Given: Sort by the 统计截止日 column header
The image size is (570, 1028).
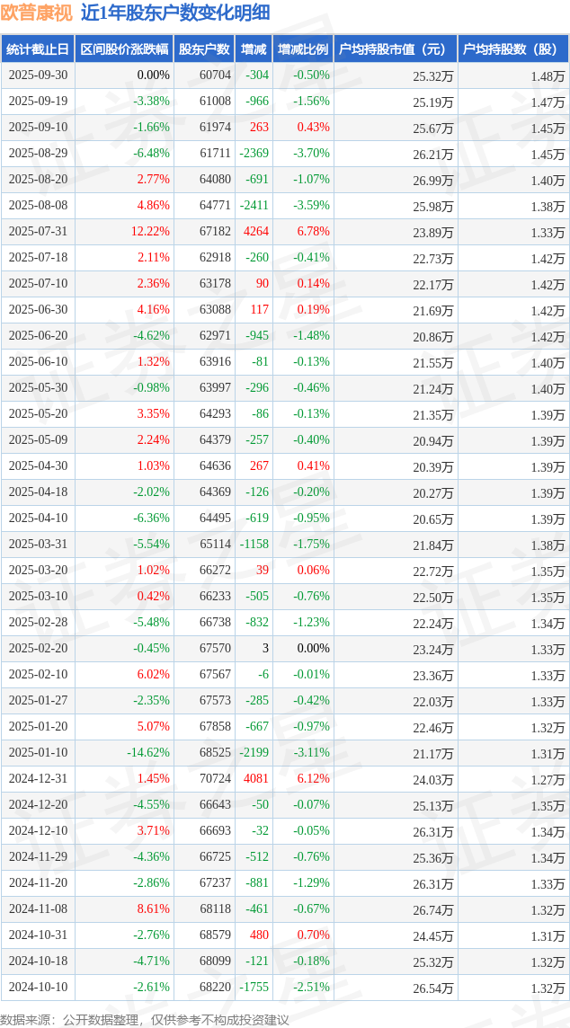Looking at the screenshot, I should pyautogui.click(x=38, y=49).
